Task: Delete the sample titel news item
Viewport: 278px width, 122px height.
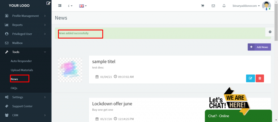Action: [260, 78]
